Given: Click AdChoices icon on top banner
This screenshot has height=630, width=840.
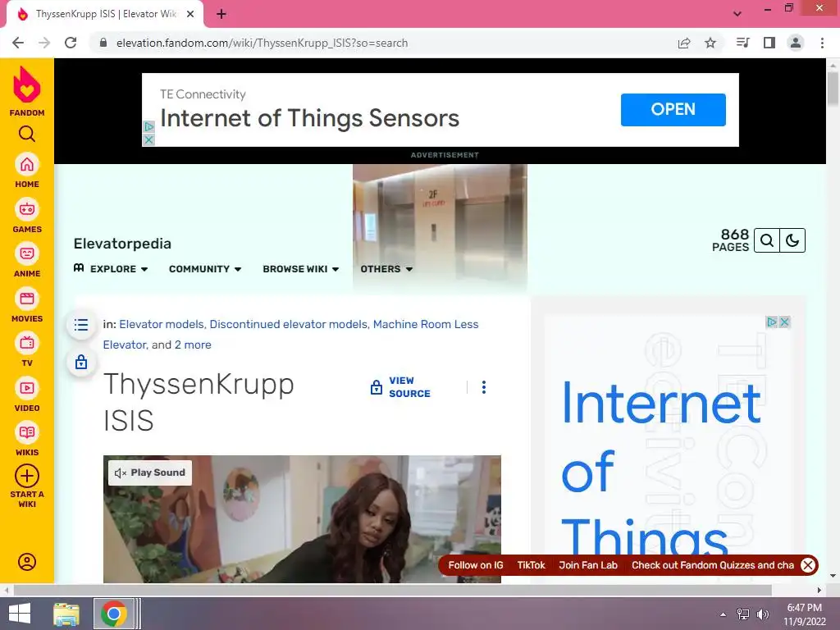Looking at the screenshot, I should [149, 127].
